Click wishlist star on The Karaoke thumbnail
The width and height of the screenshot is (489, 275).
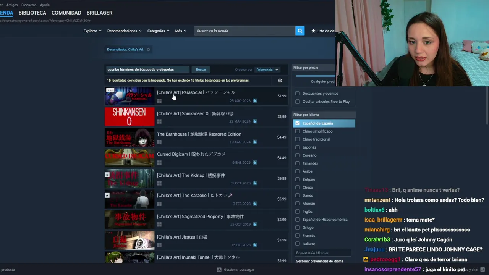click(107, 195)
